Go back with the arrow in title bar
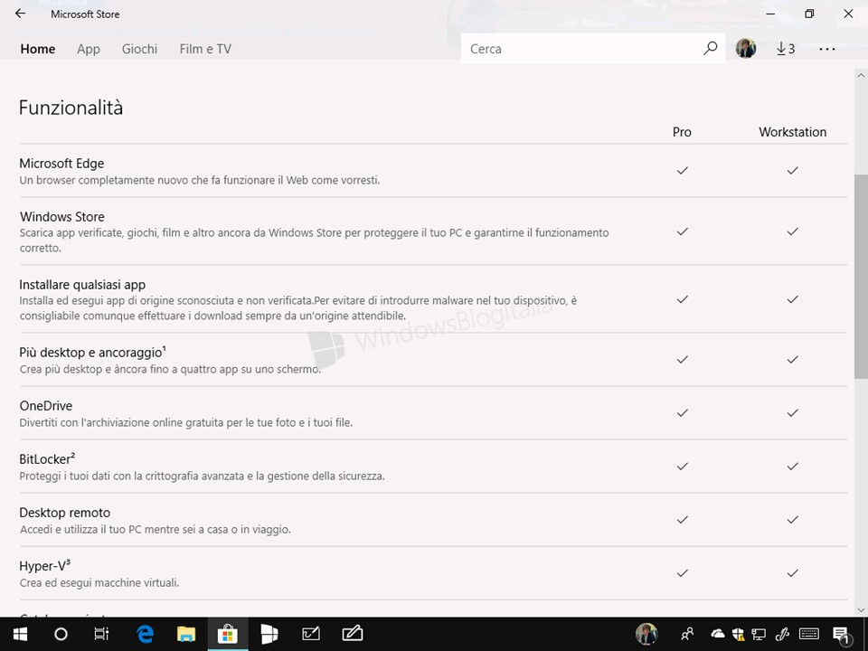 20,14
